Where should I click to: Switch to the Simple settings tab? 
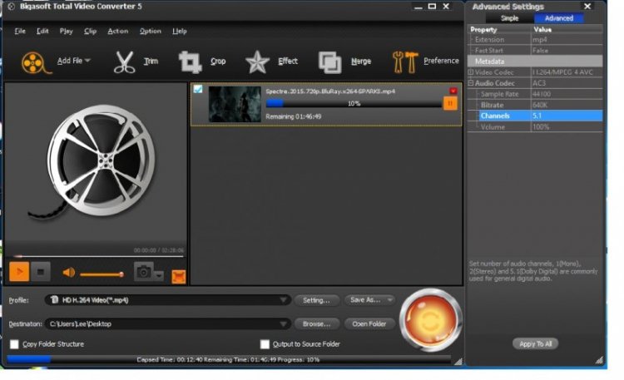pyautogui.click(x=510, y=18)
